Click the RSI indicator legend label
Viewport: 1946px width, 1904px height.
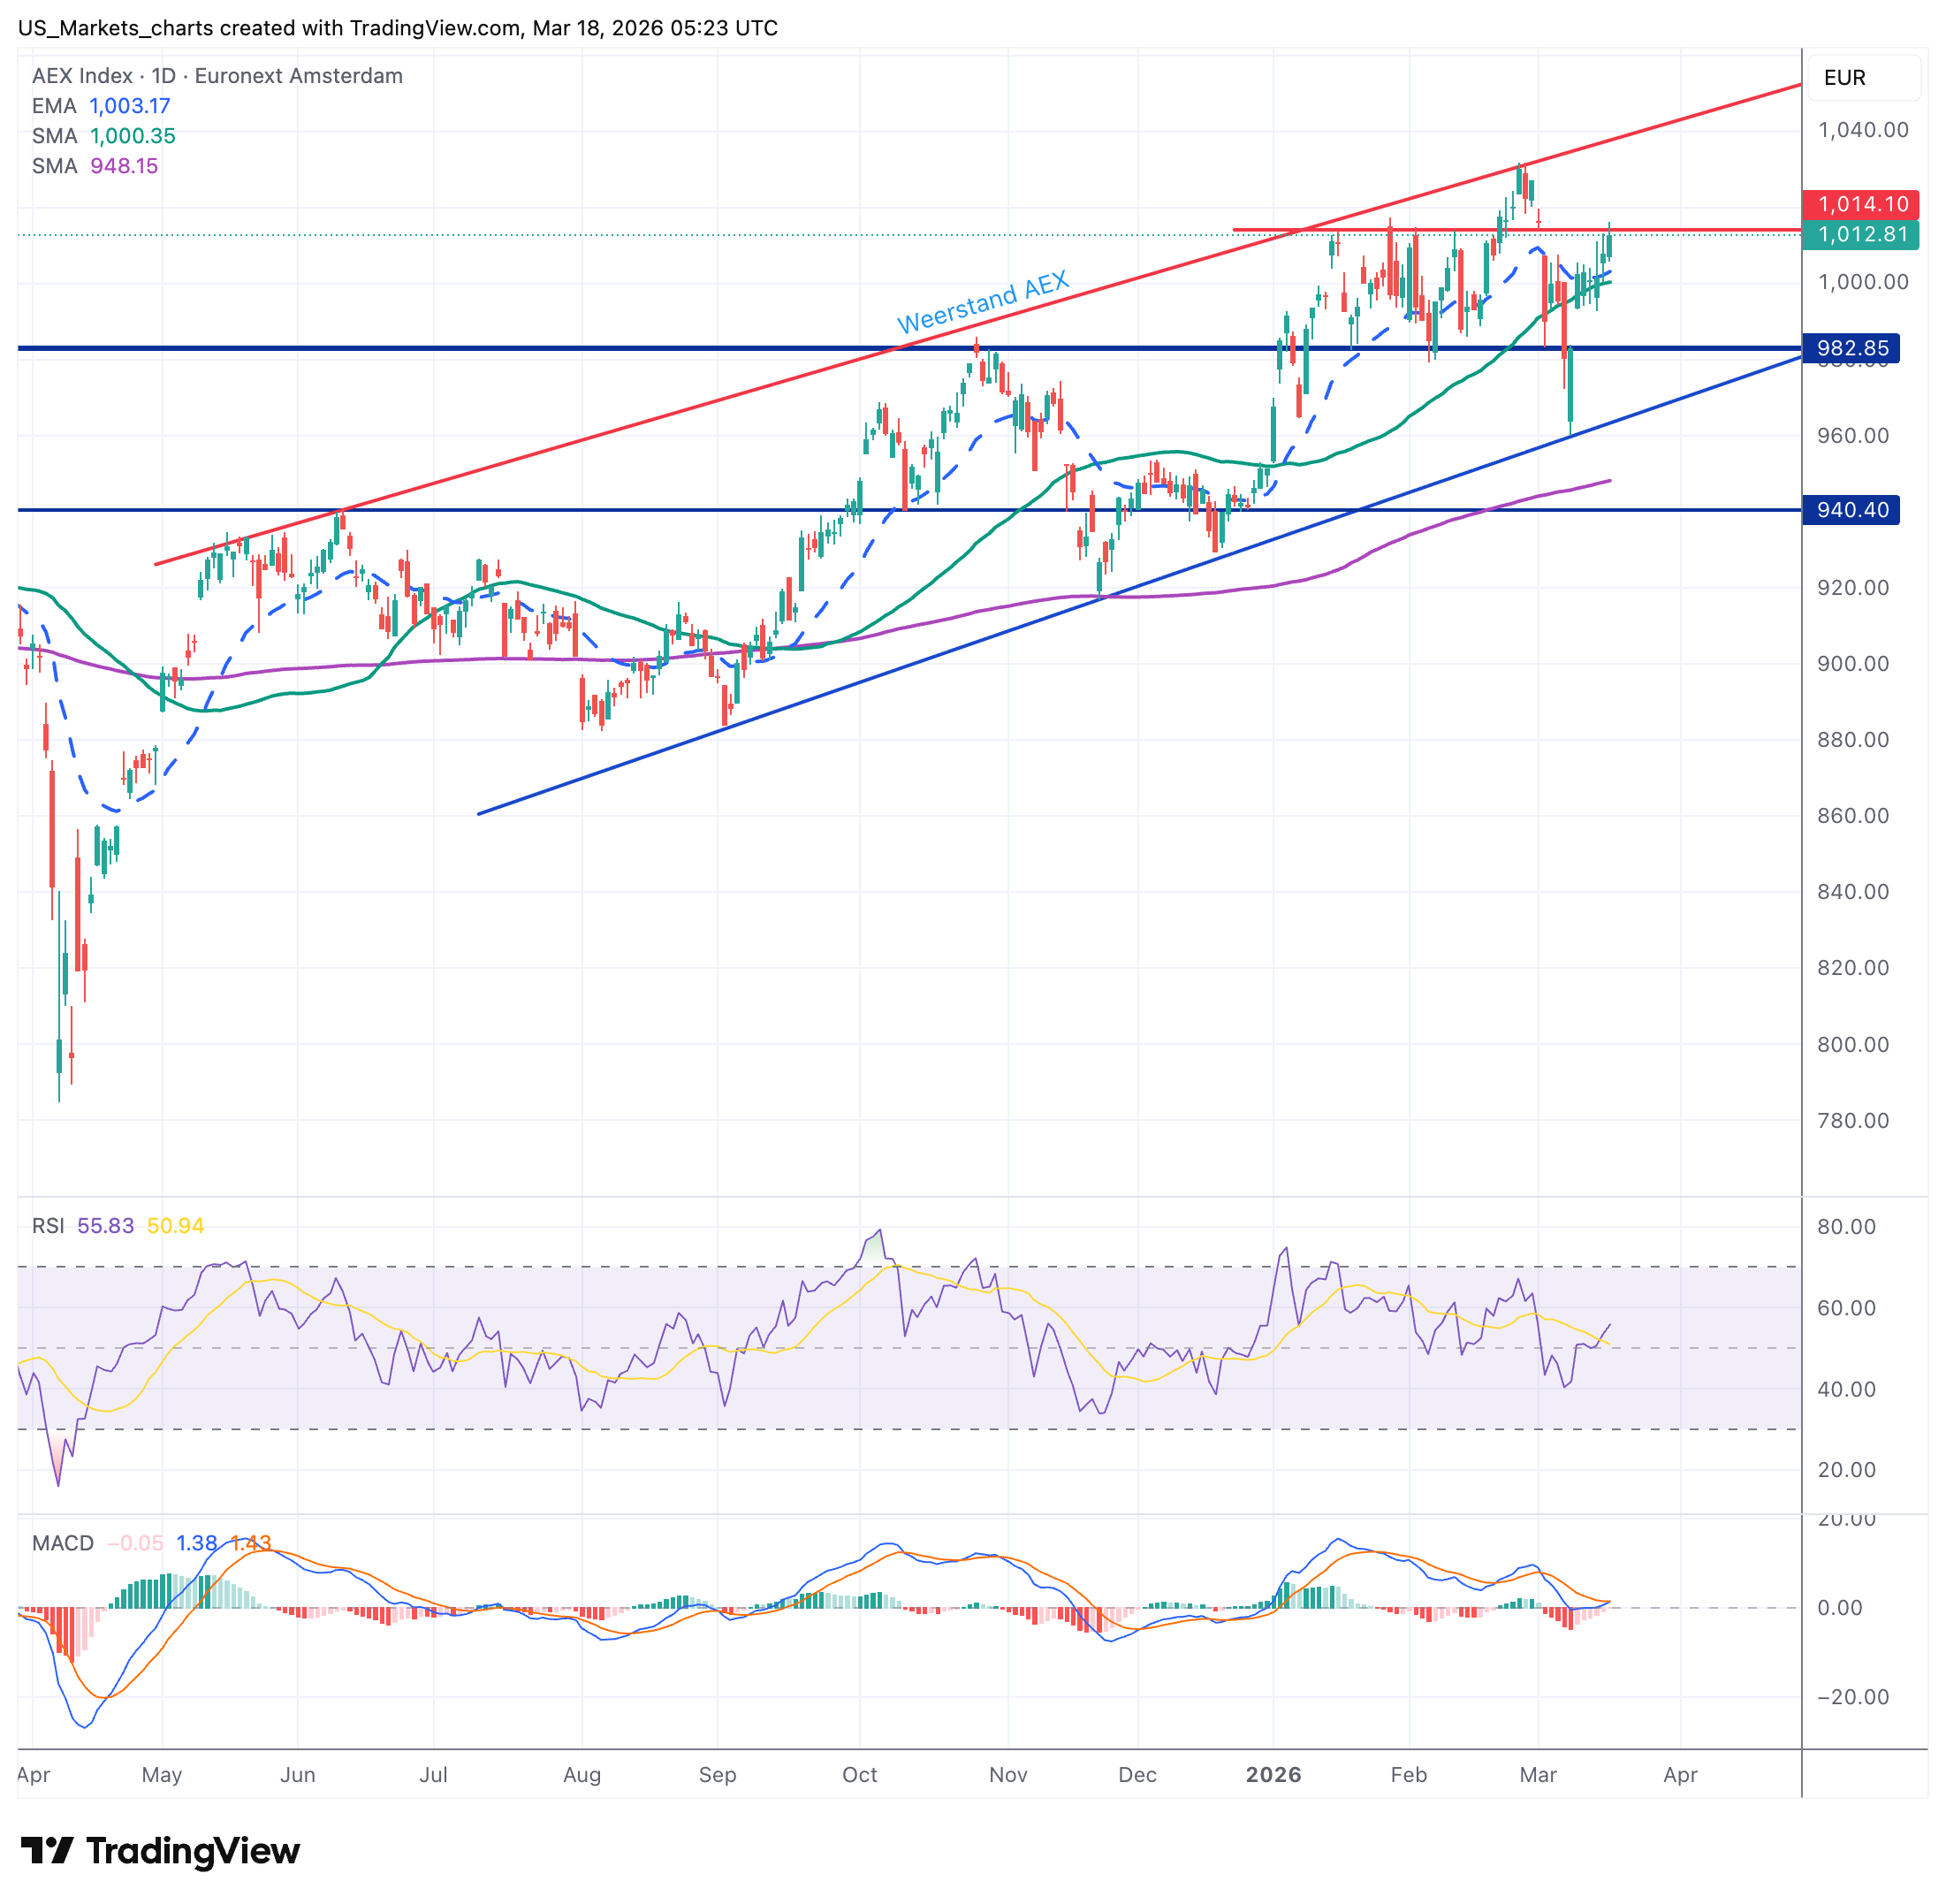[48, 1226]
